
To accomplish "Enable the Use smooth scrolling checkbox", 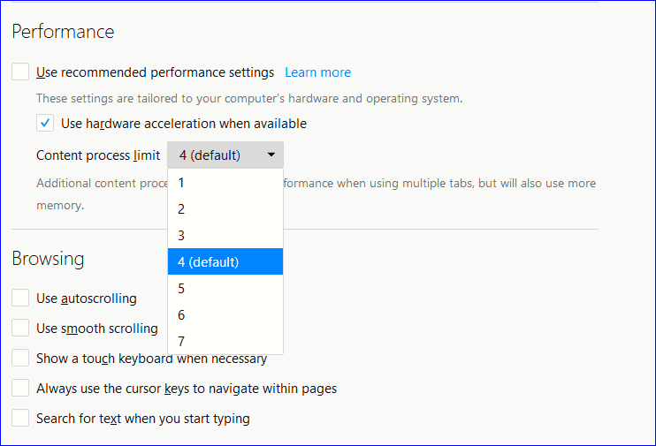I will pos(20,329).
